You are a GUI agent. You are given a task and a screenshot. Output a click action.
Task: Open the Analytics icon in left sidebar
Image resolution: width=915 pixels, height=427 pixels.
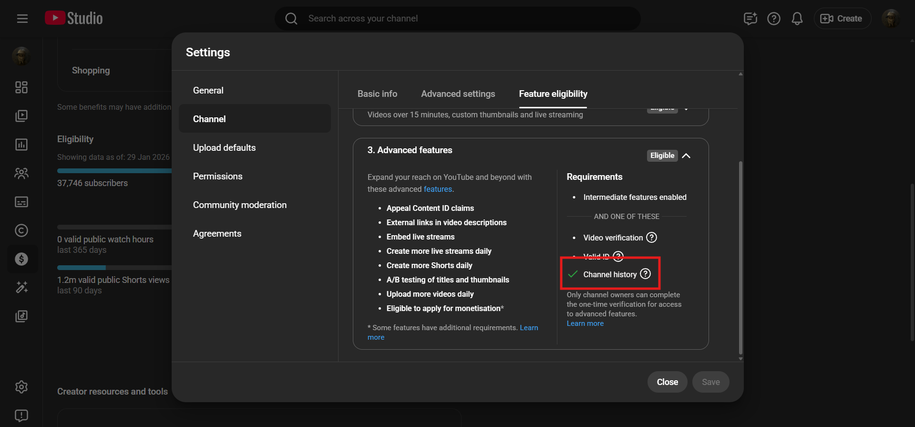pos(21,145)
